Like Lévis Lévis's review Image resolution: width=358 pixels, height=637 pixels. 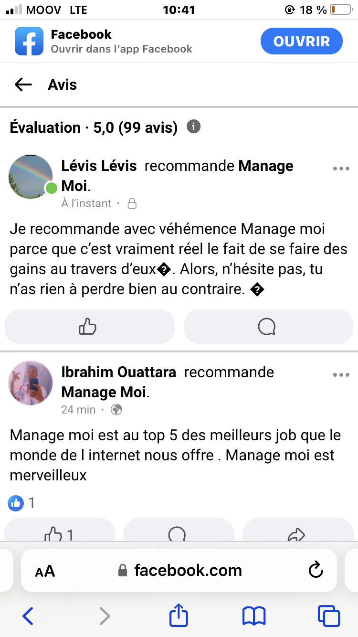(89, 327)
